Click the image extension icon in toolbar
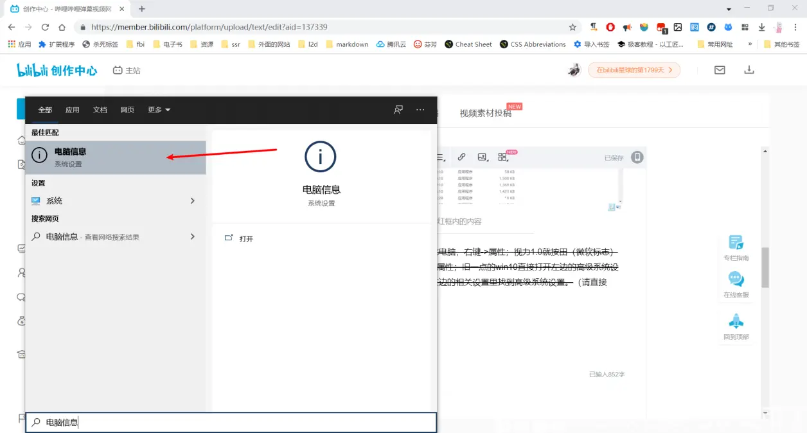This screenshot has height=433, width=807. click(x=677, y=28)
